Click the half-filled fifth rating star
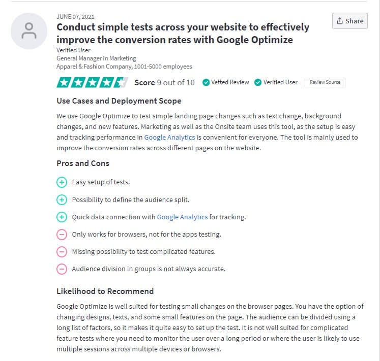Screen dimensions: 380x361 (x=121, y=83)
